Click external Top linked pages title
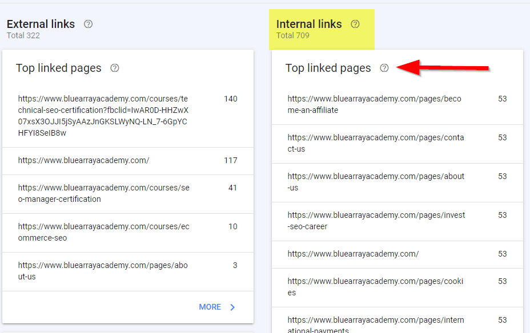The height and width of the screenshot is (333, 530). tap(58, 68)
